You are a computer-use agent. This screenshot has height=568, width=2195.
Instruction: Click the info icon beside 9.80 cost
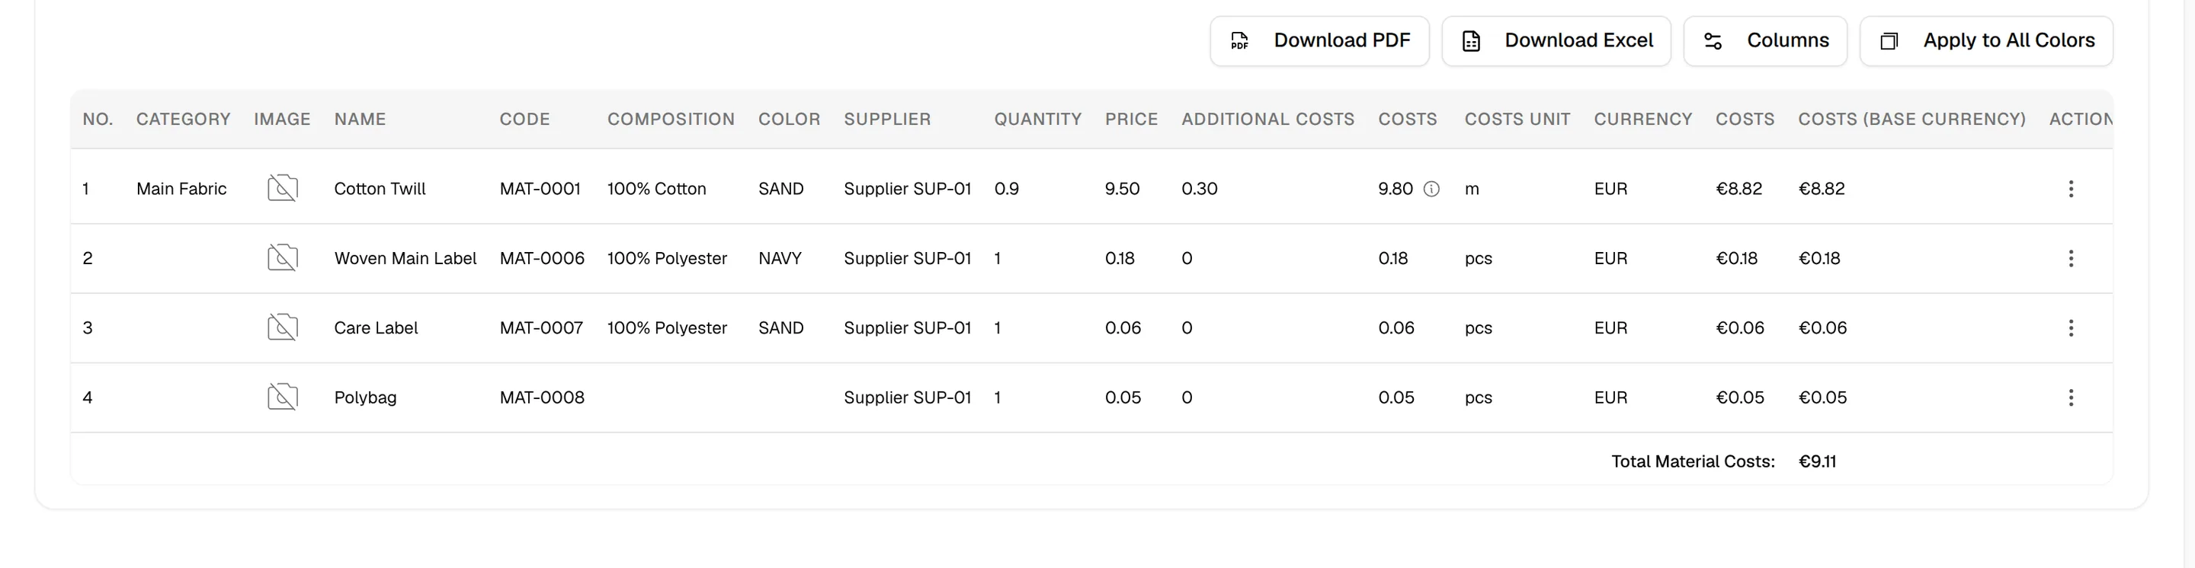pyautogui.click(x=1431, y=189)
